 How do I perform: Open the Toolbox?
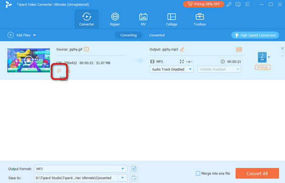pos(199,19)
